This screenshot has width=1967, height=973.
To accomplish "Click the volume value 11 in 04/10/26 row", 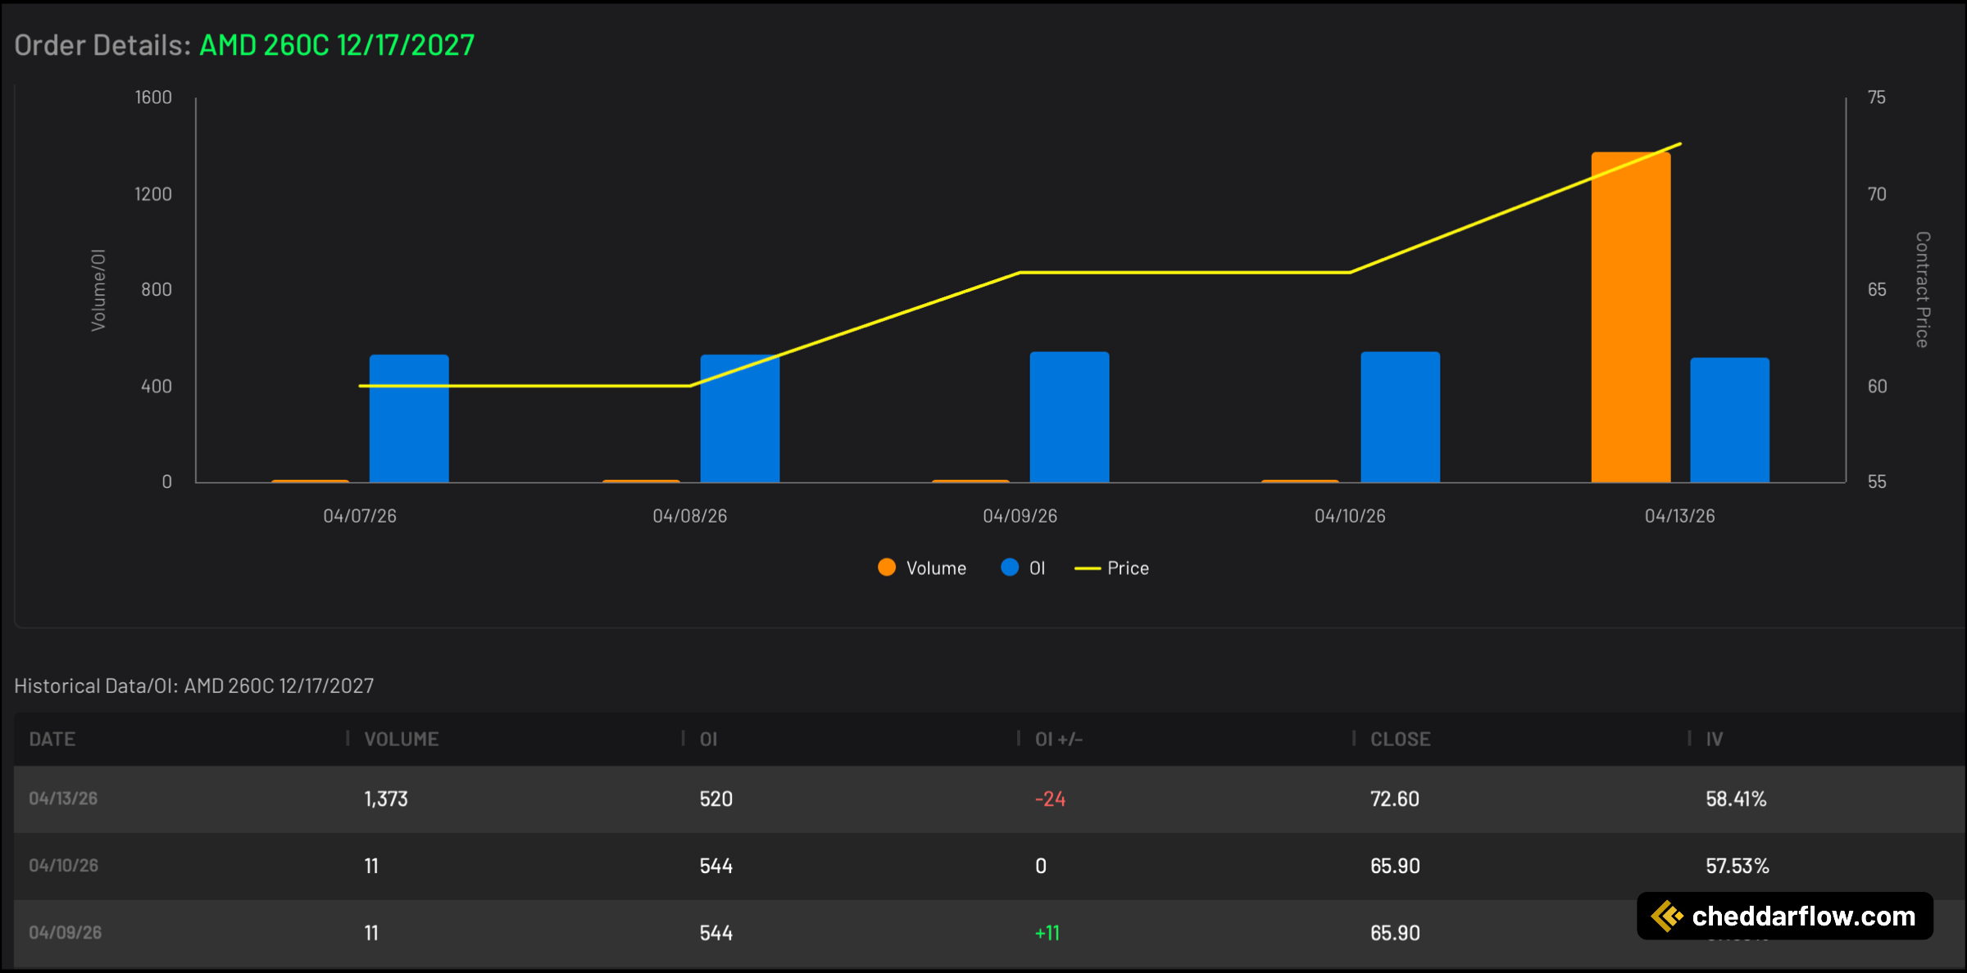I will pyautogui.click(x=371, y=866).
